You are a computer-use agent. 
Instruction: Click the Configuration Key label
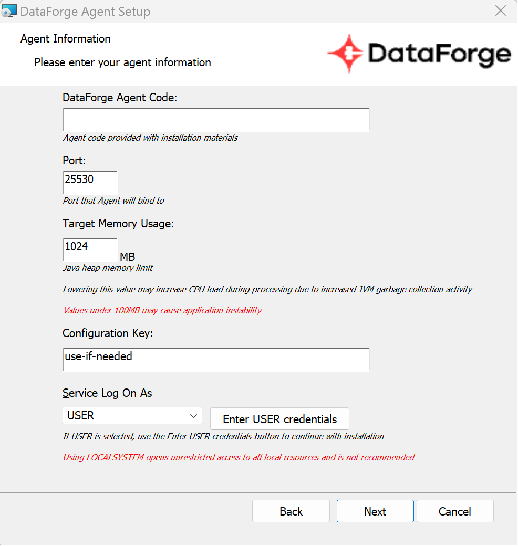(108, 333)
